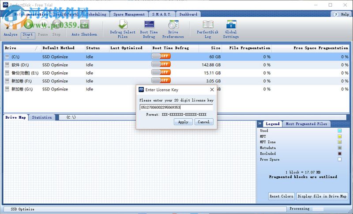Enable Boot Time Defrag for D: drive
This screenshot has height=214, width=353.
pyautogui.click(x=161, y=64)
